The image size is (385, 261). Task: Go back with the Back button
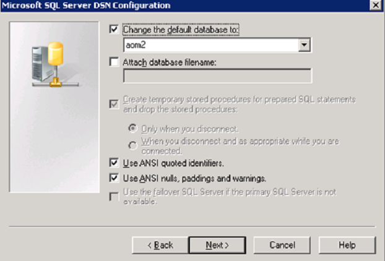click(x=160, y=245)
